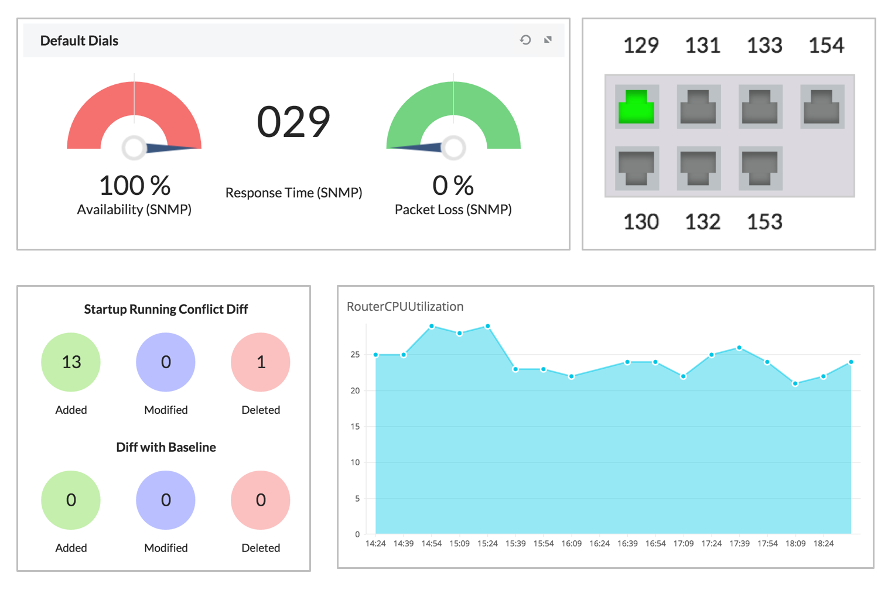Click the 0 Modified circle under Startup Running
Image resolution: width=888 pixels, height=590 pixels.
pos(166,362)
